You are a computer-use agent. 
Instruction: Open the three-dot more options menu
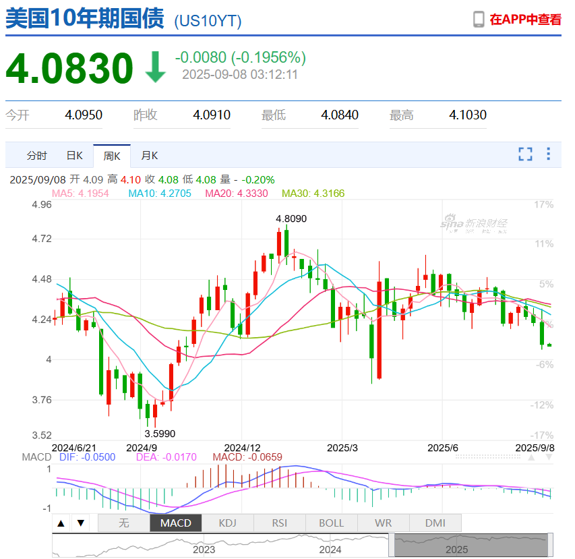click(x=549, y=154)
